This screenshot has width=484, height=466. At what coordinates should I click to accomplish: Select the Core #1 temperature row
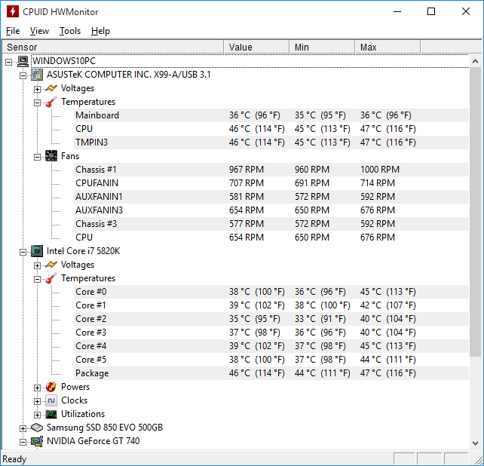[271, 305]
